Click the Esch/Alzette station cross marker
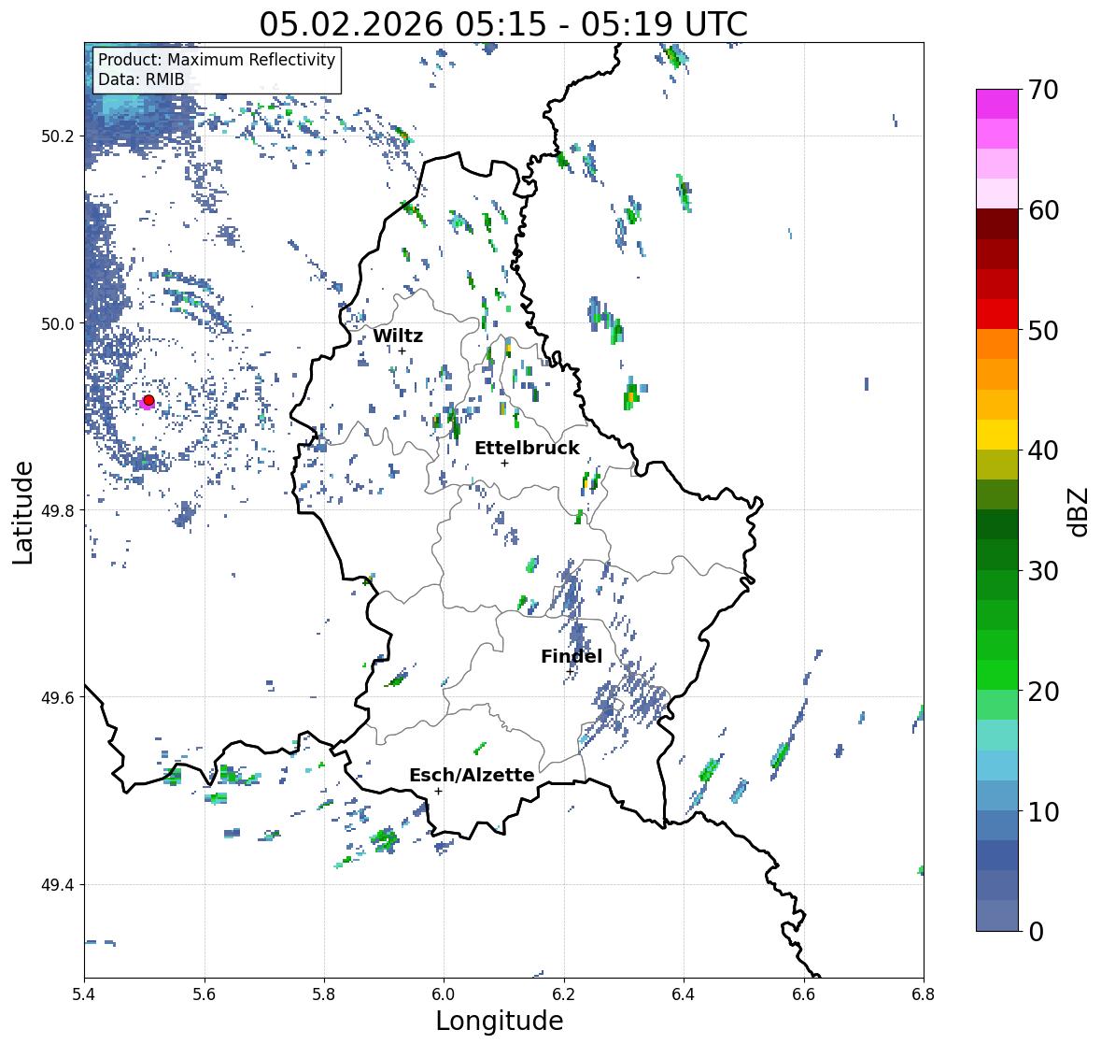Screen dimensions: 1101x1044 (x=438, y=791)
